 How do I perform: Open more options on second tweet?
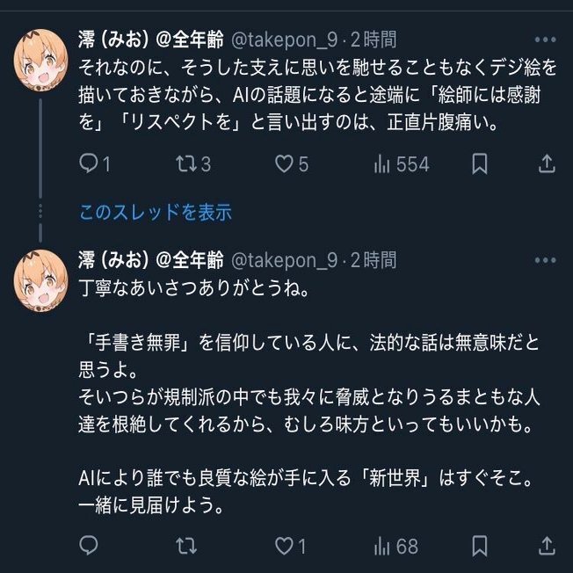tap(546, 260)
